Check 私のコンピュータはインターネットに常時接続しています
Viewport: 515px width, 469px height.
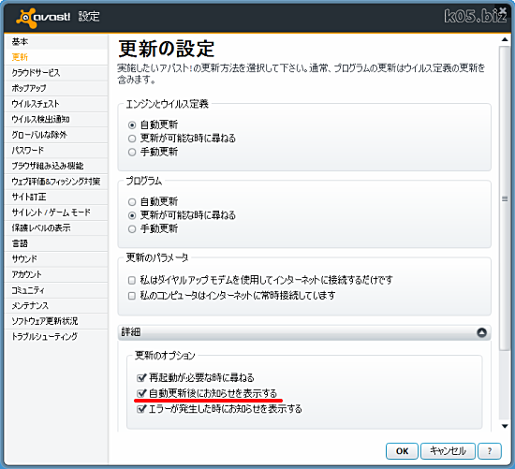click(132, 296)
